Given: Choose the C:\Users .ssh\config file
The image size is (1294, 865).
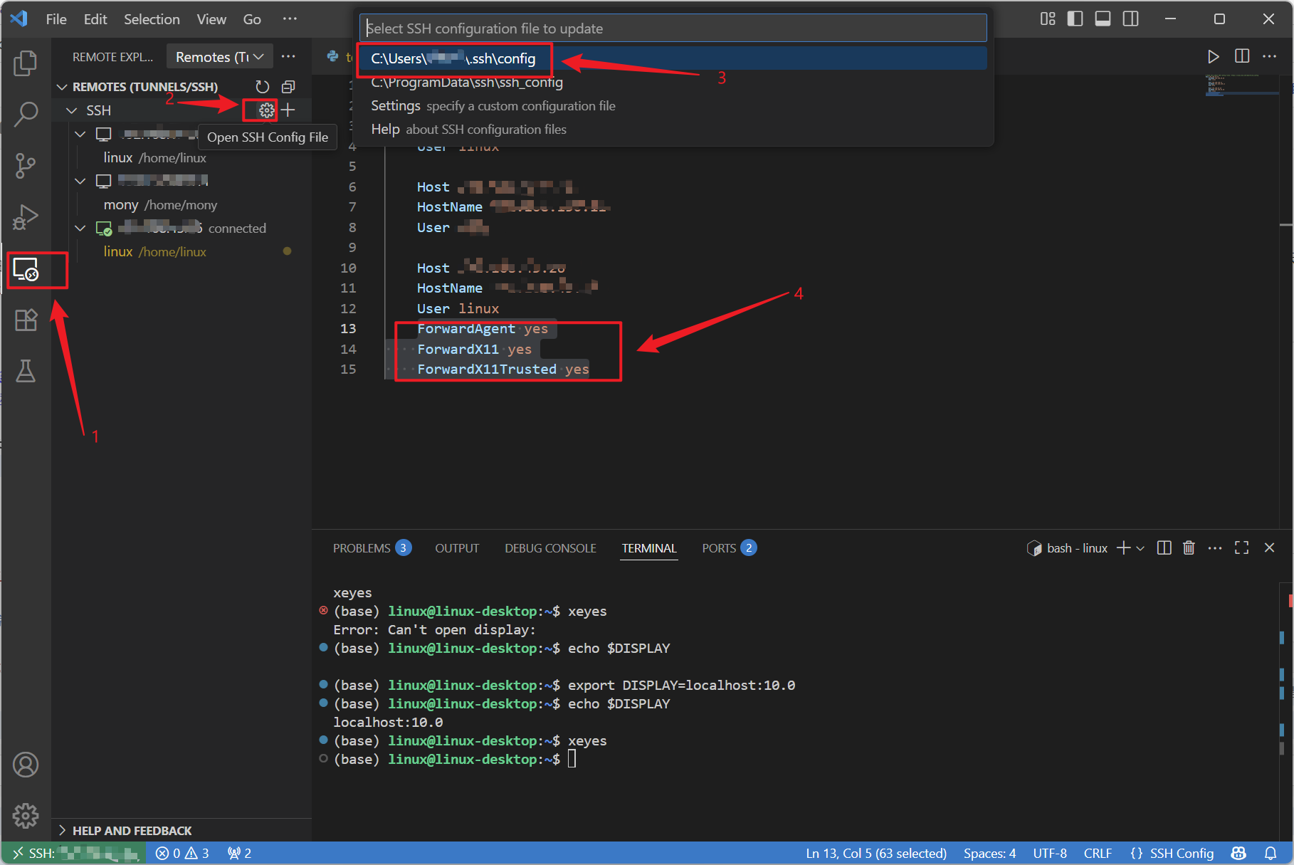Looking at the screenshot, I should click(x=673, y=58).
